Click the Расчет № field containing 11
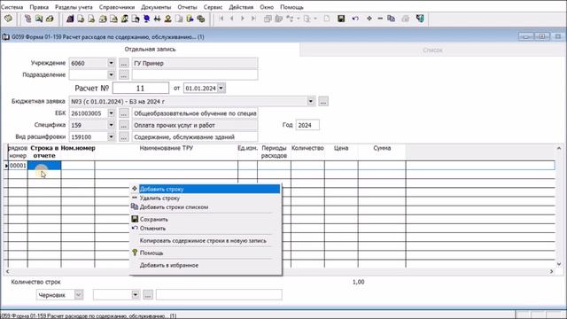The width and height of the screenshot is (567, 319). coord(141,88)
